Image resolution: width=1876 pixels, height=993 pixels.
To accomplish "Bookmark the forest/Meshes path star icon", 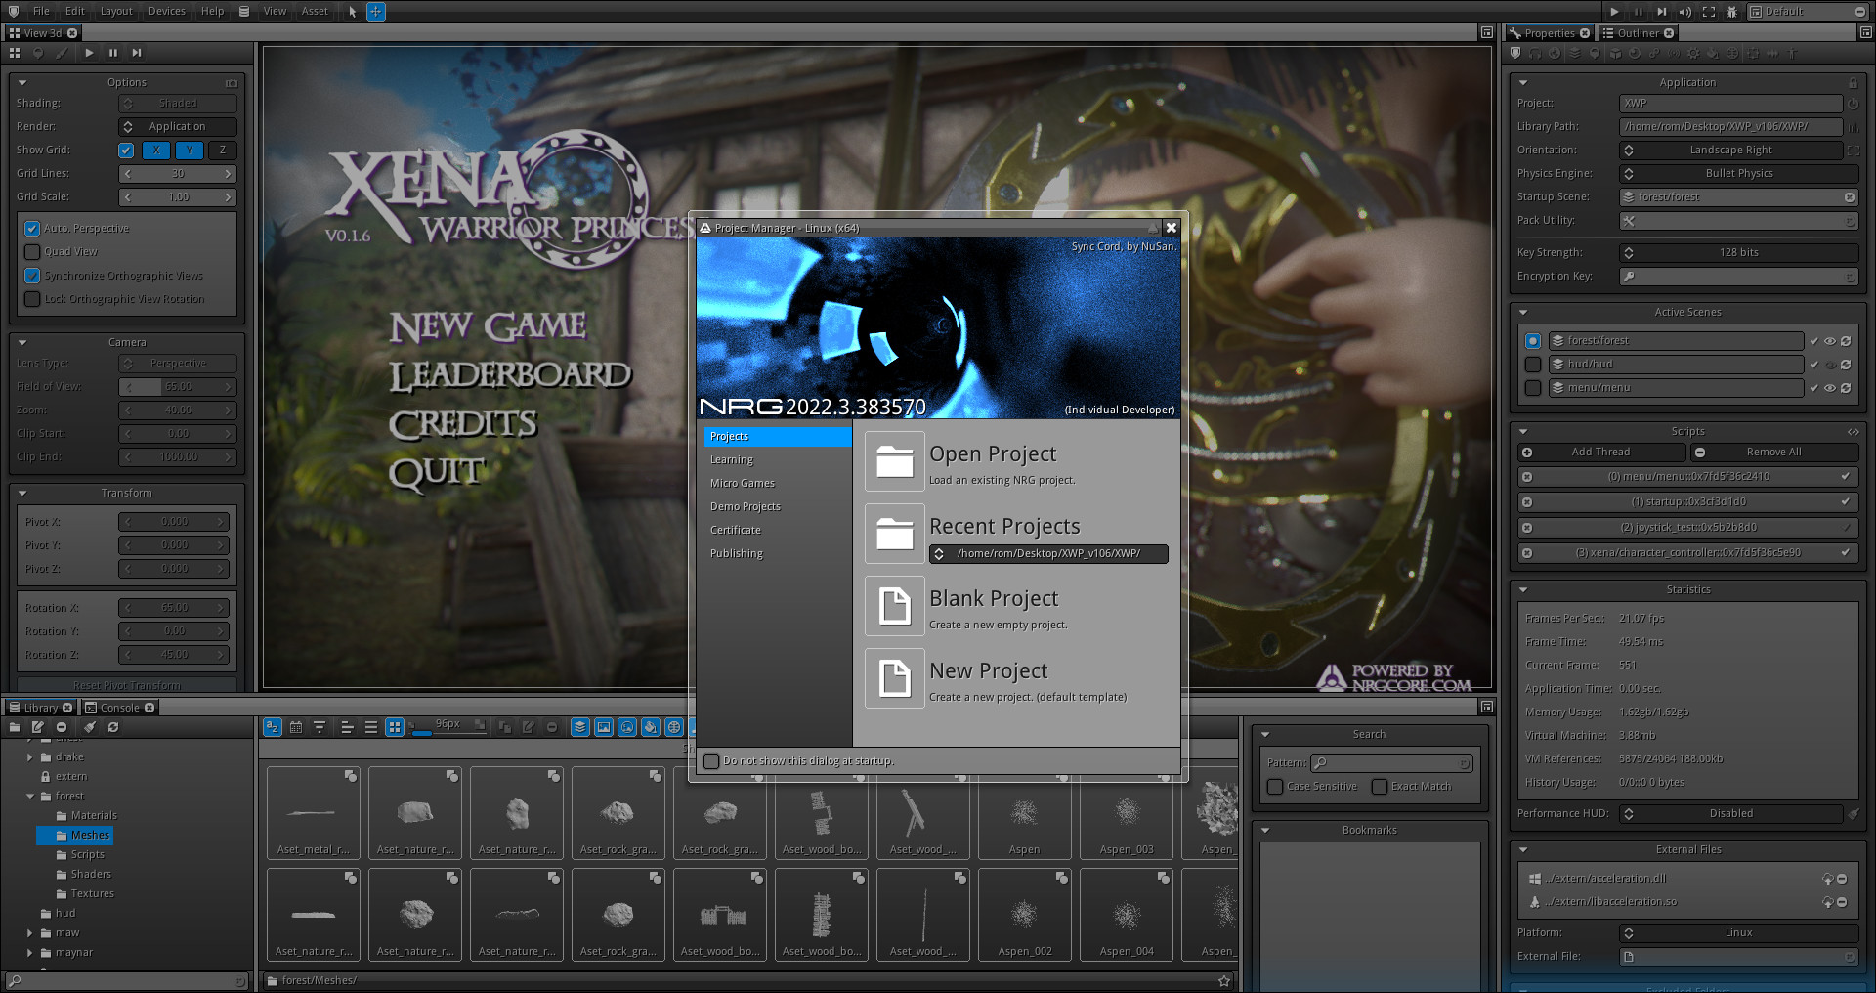I will [x=1223, y=980].
